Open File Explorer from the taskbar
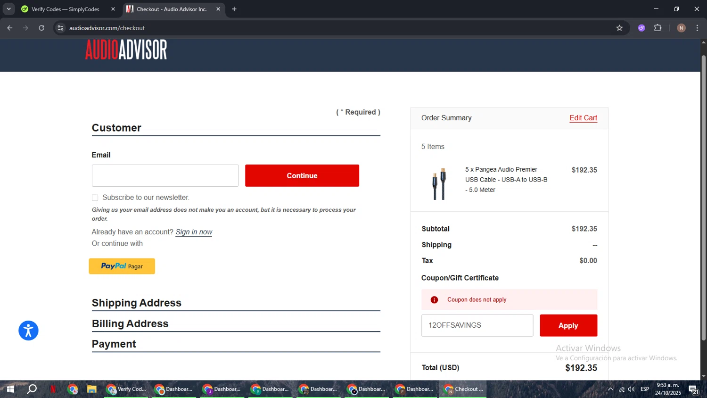Viewport: 707px width, 398px height. 91,389
